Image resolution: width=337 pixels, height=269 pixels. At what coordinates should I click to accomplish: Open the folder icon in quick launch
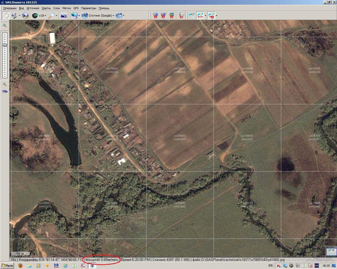[29, 266]
